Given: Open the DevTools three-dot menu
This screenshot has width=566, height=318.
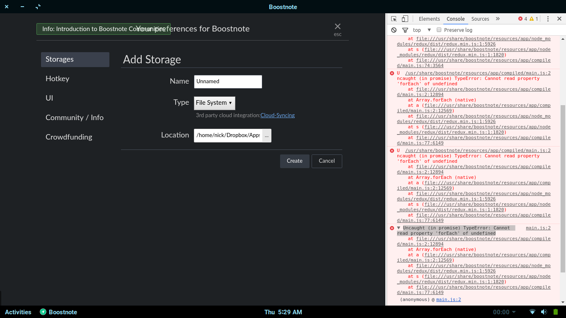Looking at the screenshot, I should pos(548,19).
